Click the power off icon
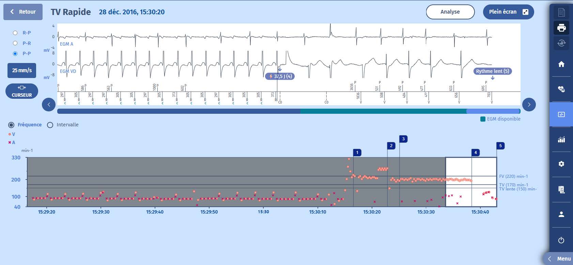Viewport: 573px width, 265px height. point(561,240)
